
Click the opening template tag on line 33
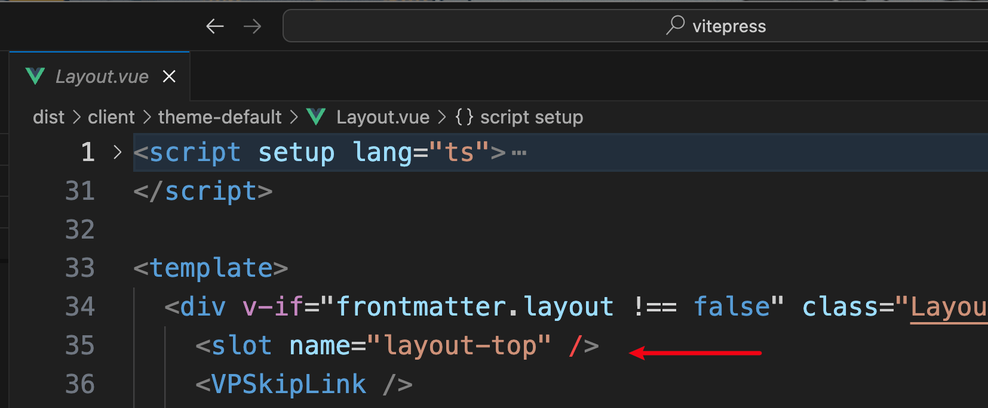click(x=211, y=268)
